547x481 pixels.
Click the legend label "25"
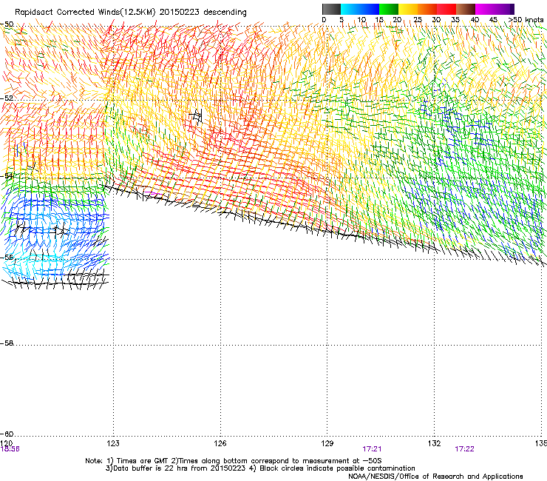[x=418, y=20]
